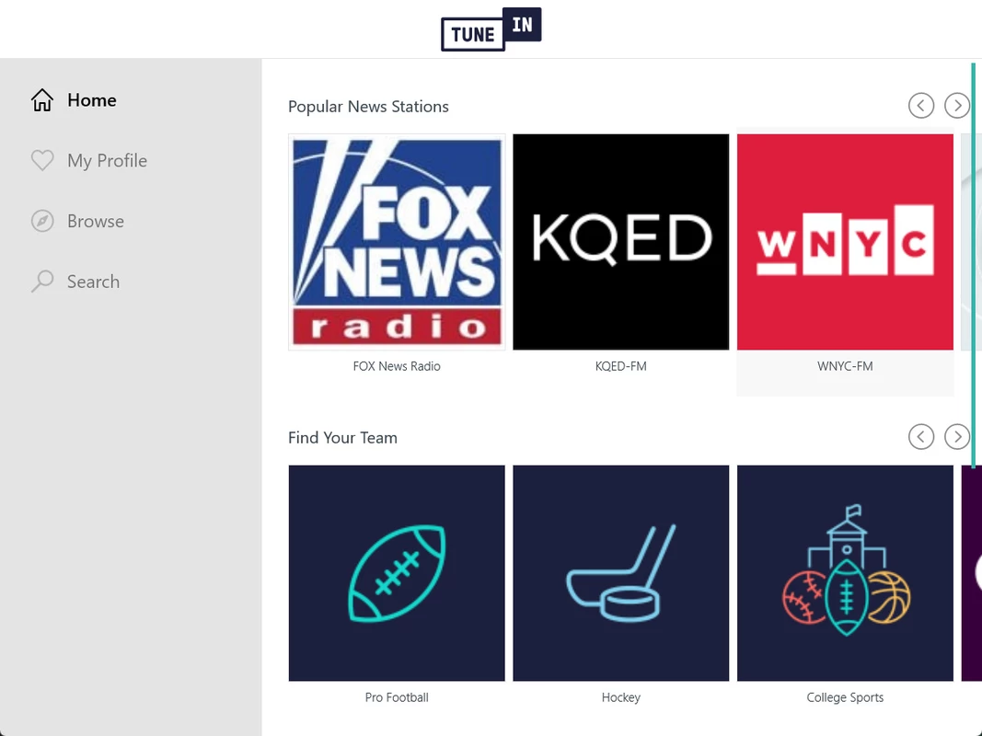Click the teal vertical scrollbar
982x736 pixels.
(x=973, y=265)
